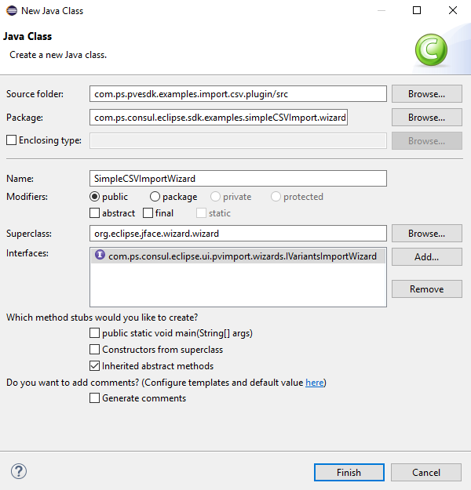Toggle the final modifier checkbox
Screen dimensions: 471x490
[x=148, y=212]
